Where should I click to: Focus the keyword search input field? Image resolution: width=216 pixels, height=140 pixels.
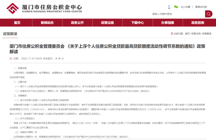tap(176, 14)
